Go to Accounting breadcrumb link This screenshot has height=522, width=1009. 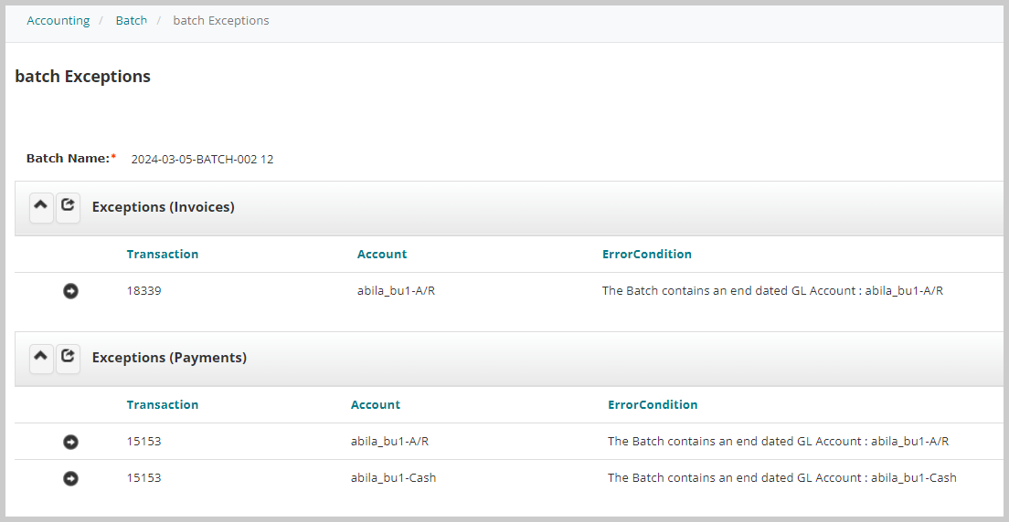coord(58,21)
